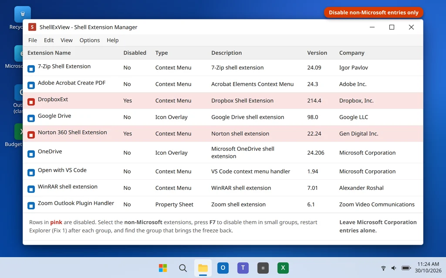
Task: Click 'Leave Microsoft Corporation entries alone.' note
Action: click(378, 226)
